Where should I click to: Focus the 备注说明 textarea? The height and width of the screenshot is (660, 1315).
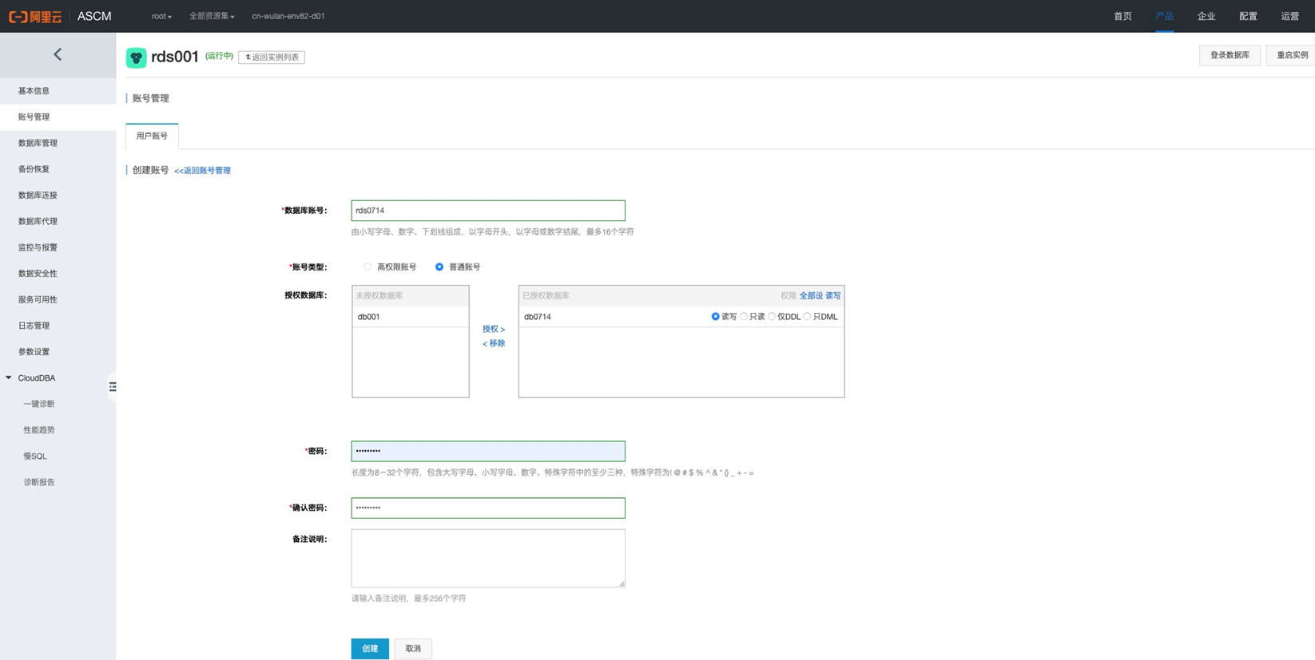pos(488,558)
